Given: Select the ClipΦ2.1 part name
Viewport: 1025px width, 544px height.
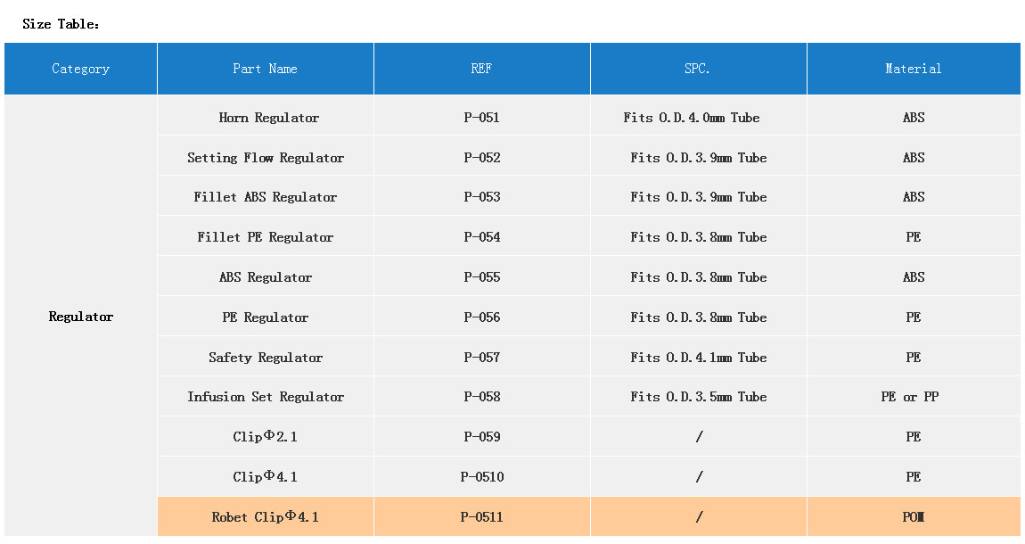Looking at the screenshot, I should [266, 437].
